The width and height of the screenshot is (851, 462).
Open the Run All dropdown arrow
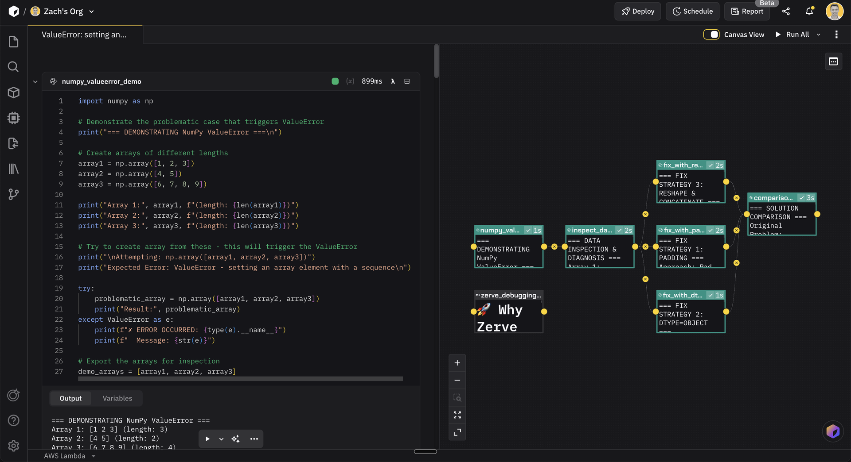coord(819,35)
